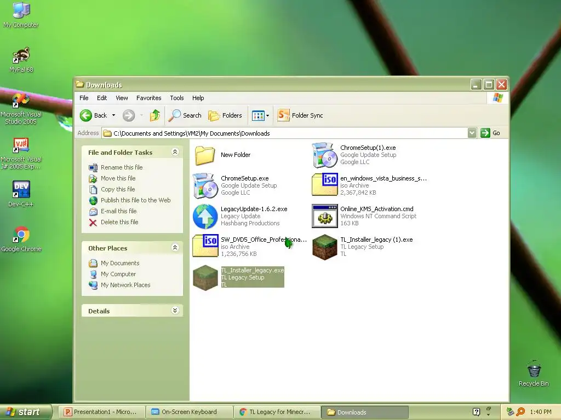Open the Back history dropdown arrow
Viewport: 561px width, 420px height.
[113, 115]
